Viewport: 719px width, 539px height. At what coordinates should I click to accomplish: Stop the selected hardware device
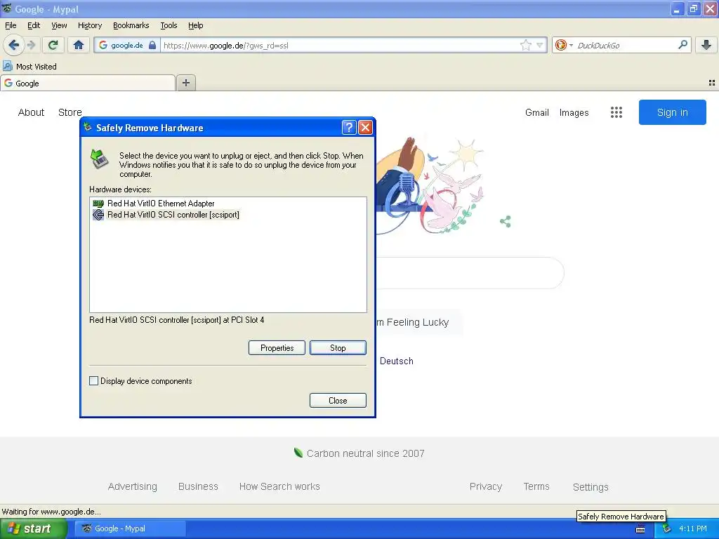[x=338, y=348]
